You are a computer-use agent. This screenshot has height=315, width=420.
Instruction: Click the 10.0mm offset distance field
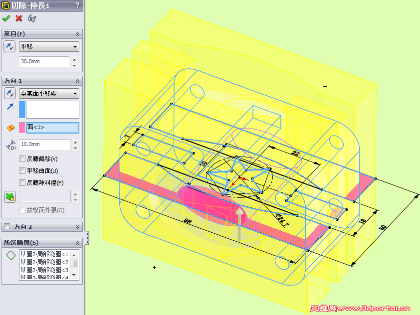45,145
